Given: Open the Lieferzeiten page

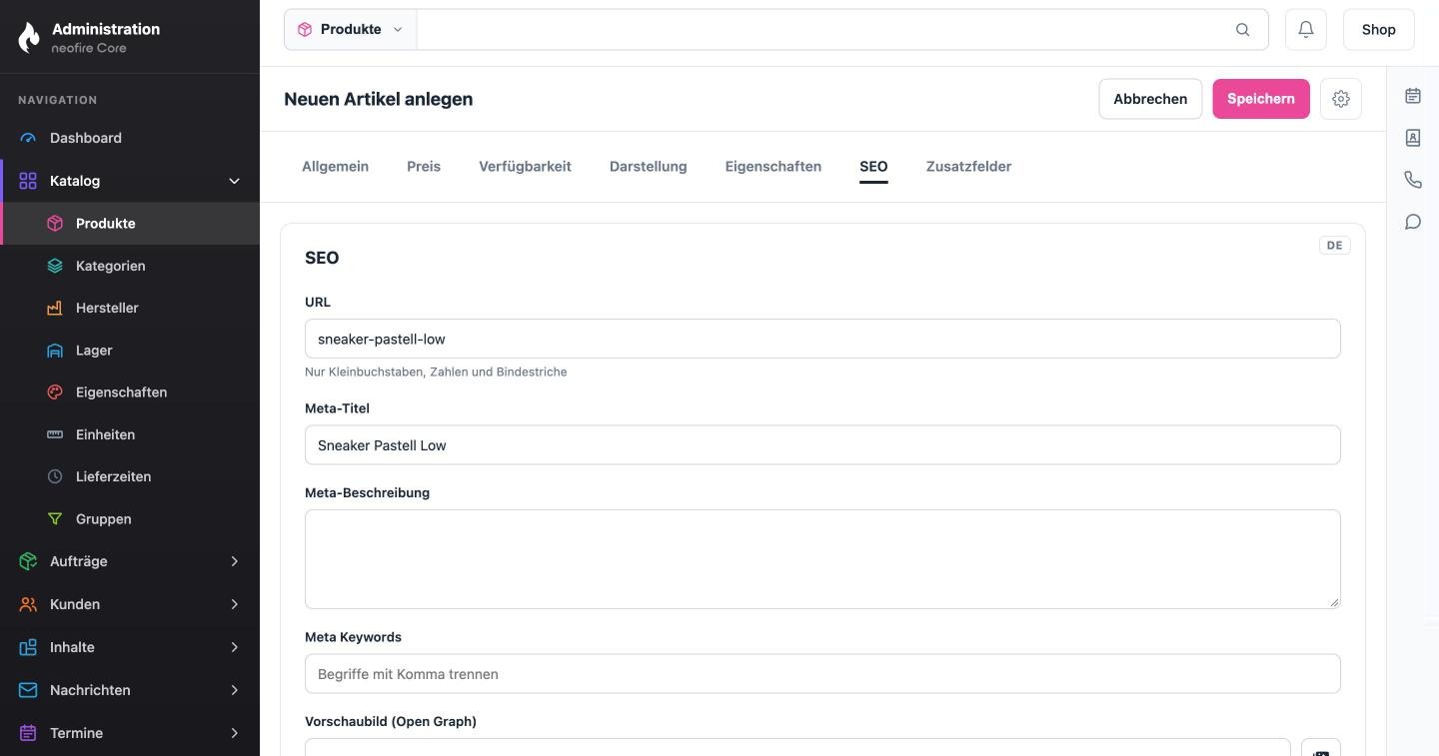Looking at the screenshot, I should (130, 476).
